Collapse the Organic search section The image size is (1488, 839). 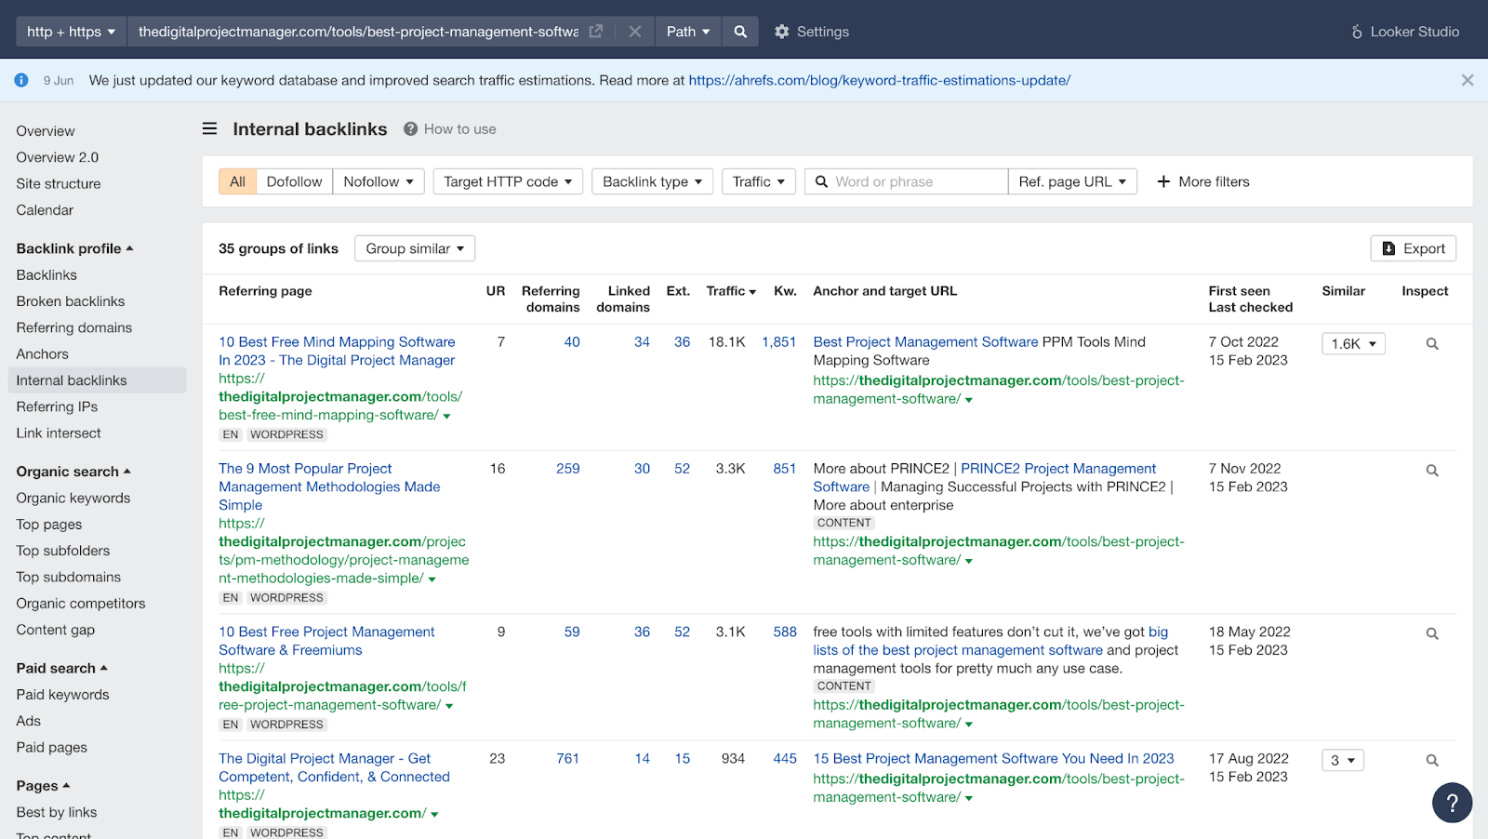pyautogui.click(x=73, y=472)
